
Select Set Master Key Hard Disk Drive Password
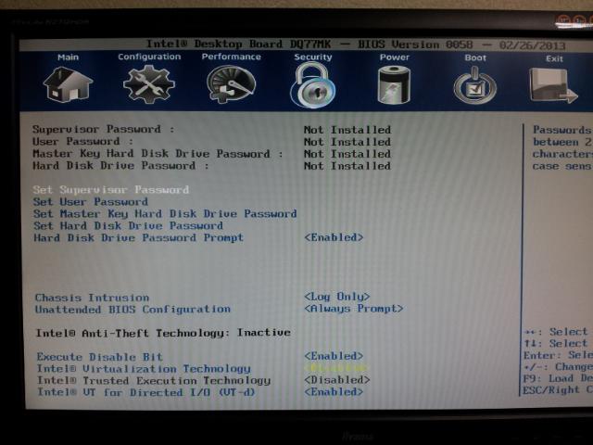(165, 214)
